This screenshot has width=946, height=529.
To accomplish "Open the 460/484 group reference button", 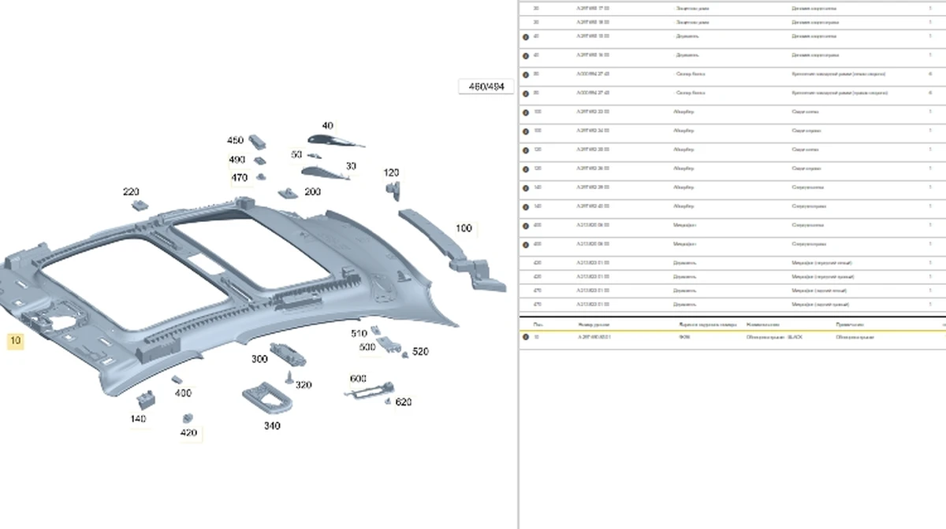I will tap(486, 86).
